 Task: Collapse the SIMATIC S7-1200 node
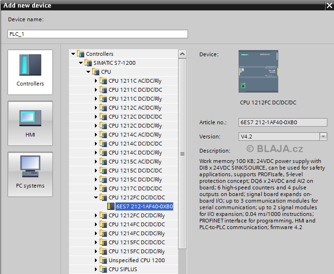(81, 63)
